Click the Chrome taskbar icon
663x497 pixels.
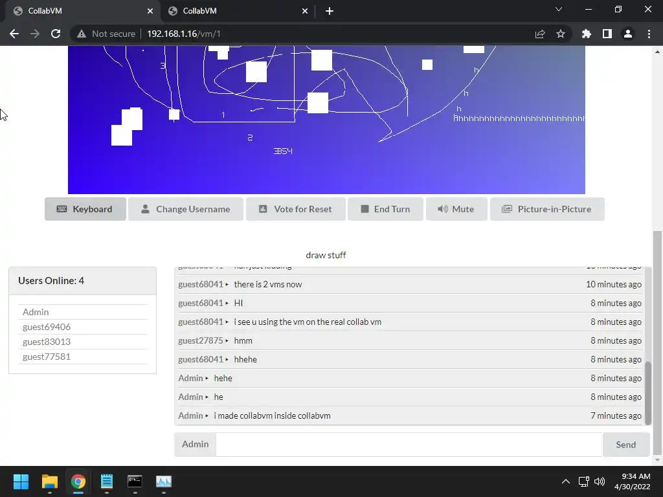coord(78,481)
